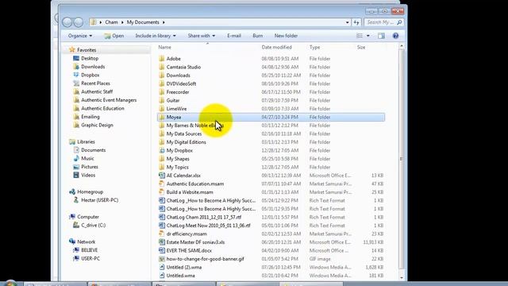Sort by the Size column header

click(x=361, y=48)
